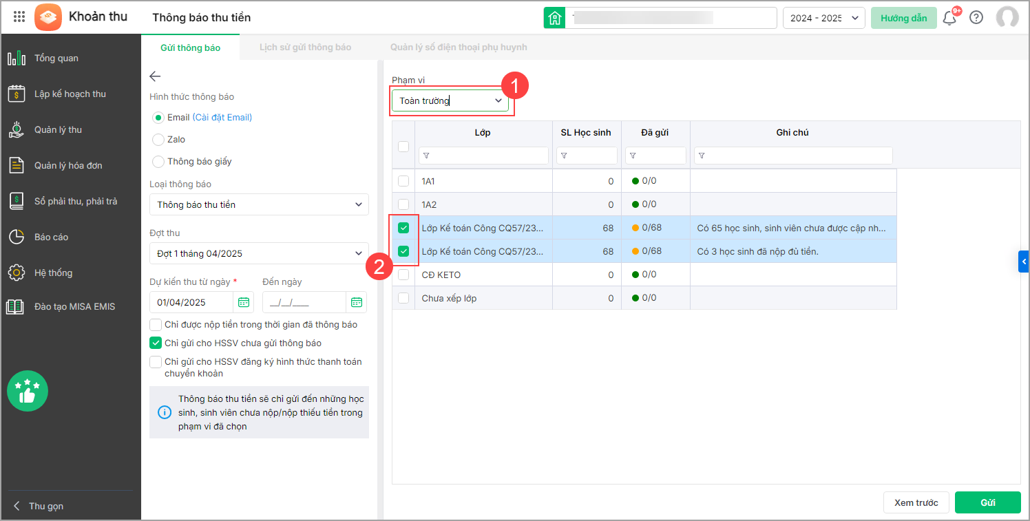Click the Hướng dẫn button

click(904, 18)
